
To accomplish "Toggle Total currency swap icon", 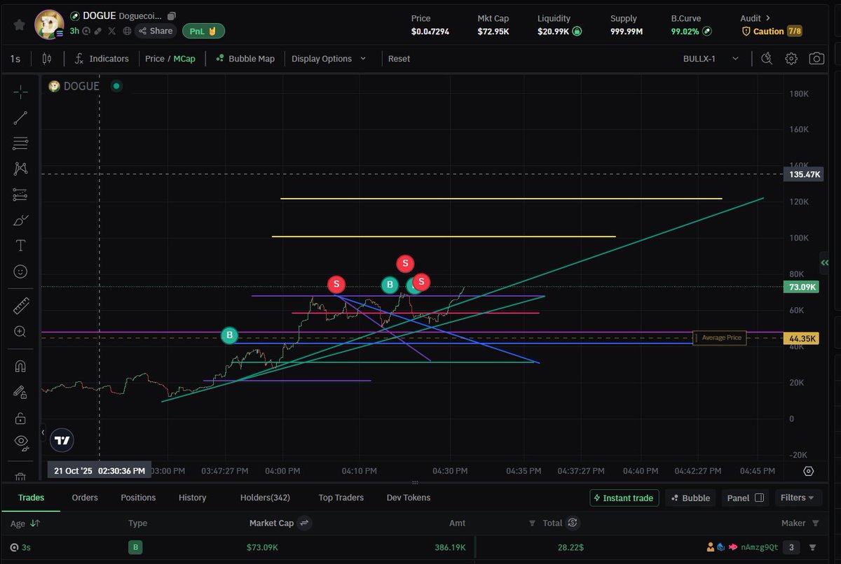I will pyautogui.click(x=573, y=523).
